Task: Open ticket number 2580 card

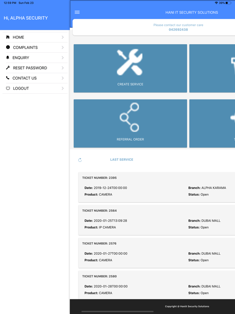Action: click(x=157, y=285)
